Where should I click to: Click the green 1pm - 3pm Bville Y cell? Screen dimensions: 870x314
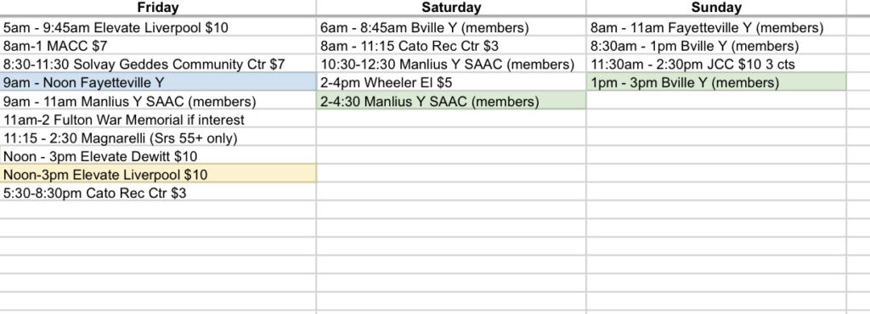pos(716,82)
